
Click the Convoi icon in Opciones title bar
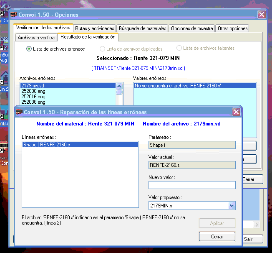(13, 15)
